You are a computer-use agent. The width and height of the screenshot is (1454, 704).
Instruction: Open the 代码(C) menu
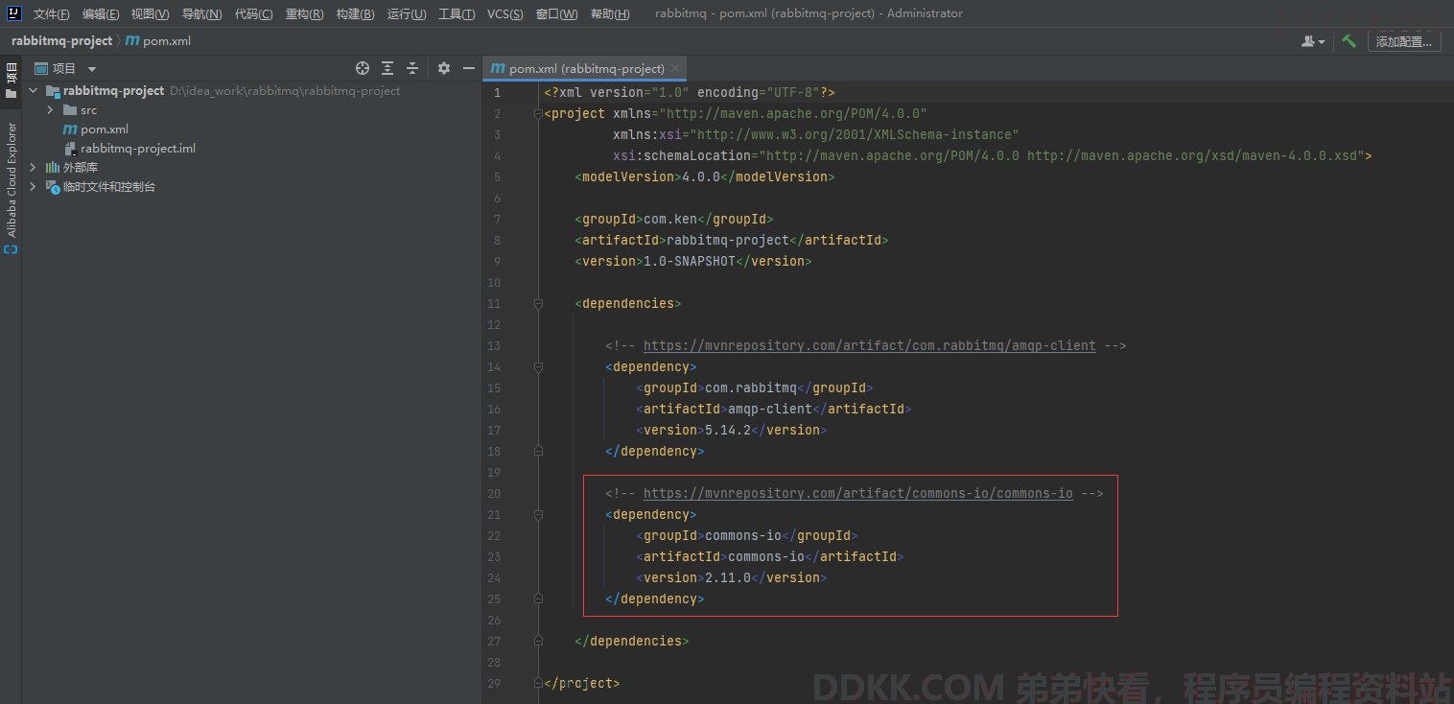(x=253, y=13)
